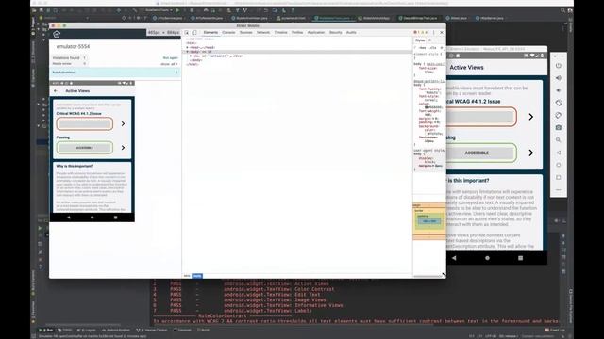The height and width of the screenshot is (339, 604).
Task: Open the DevTools kebab menu
Action: [x=434, y=33]
